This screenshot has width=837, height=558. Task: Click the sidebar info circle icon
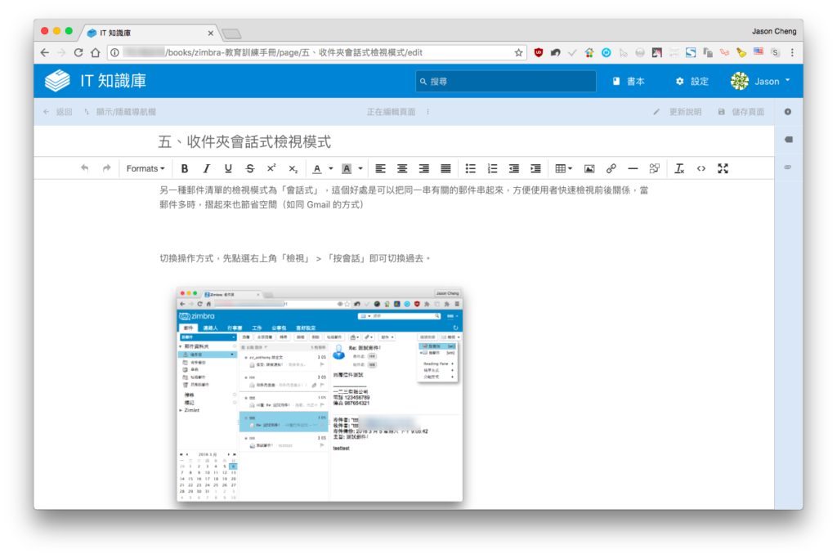788,111
